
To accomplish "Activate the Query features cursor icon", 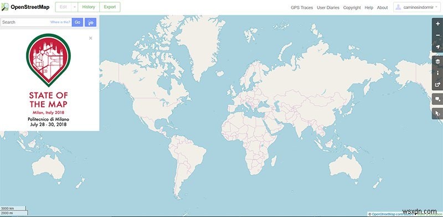I will pos(437,113).
